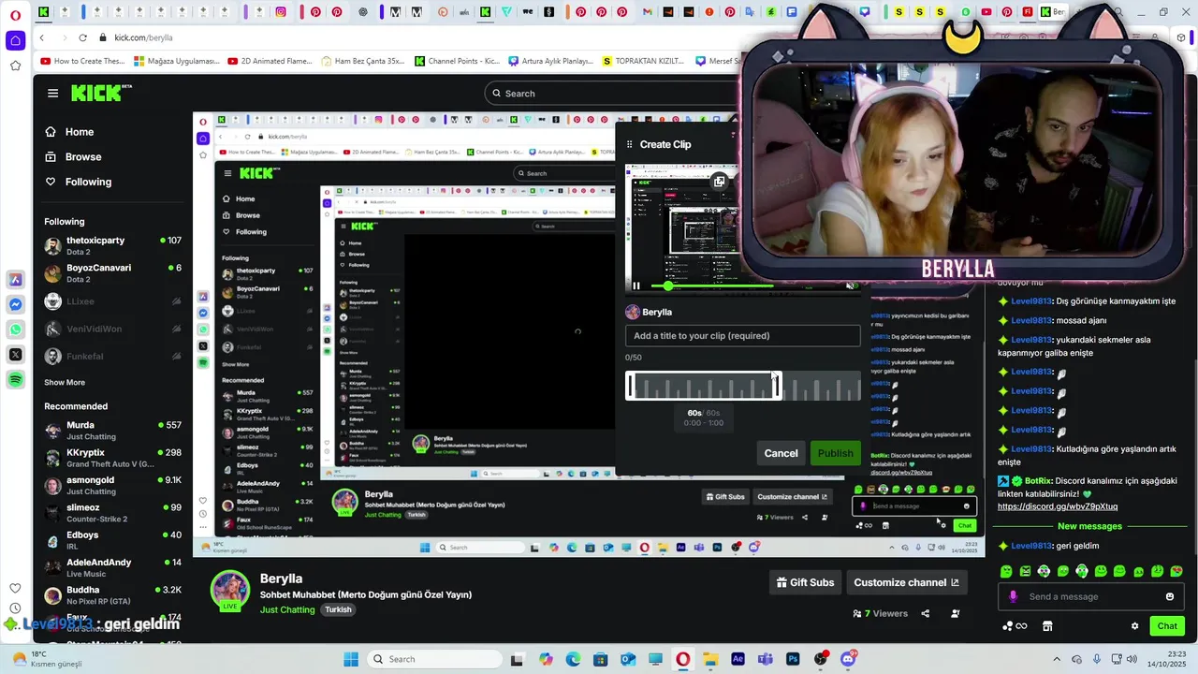
Task: Open the heart icon in Opera sidebar
Action: pyautogui.click(x=15, y=588)
